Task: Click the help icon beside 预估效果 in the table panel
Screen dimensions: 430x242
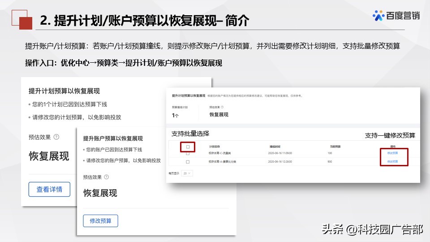Action: pyautogui.click(x=222, y=107)
